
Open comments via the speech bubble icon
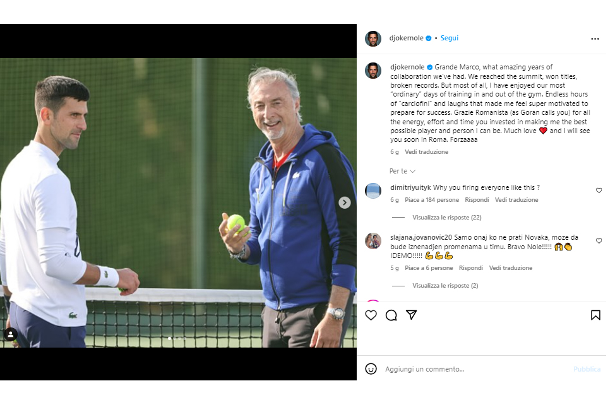[391, 315]
